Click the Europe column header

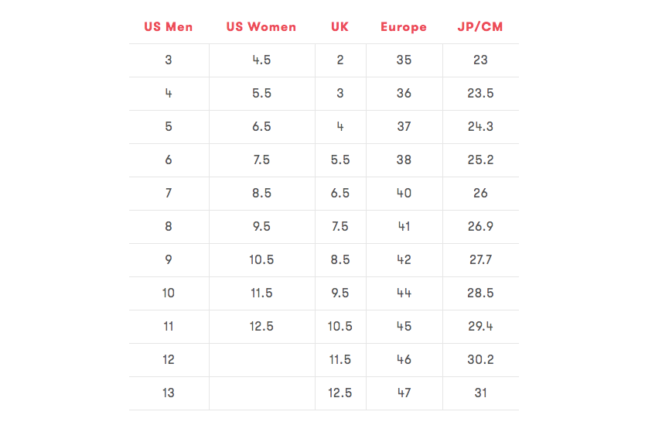[x=404, y=27]
